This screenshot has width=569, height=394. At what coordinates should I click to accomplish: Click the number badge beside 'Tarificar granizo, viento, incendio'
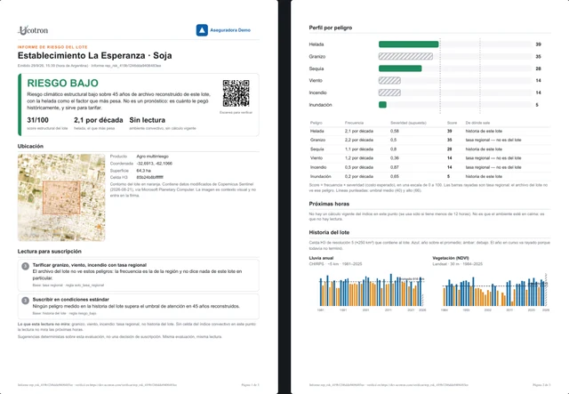(25, 266)
